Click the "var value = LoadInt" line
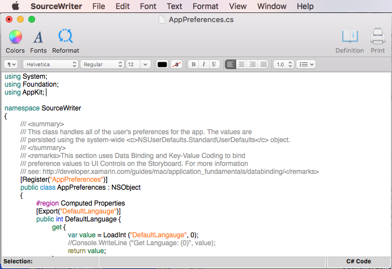The image size is (392, 269). pyautogui.click(x=133, y=235)
